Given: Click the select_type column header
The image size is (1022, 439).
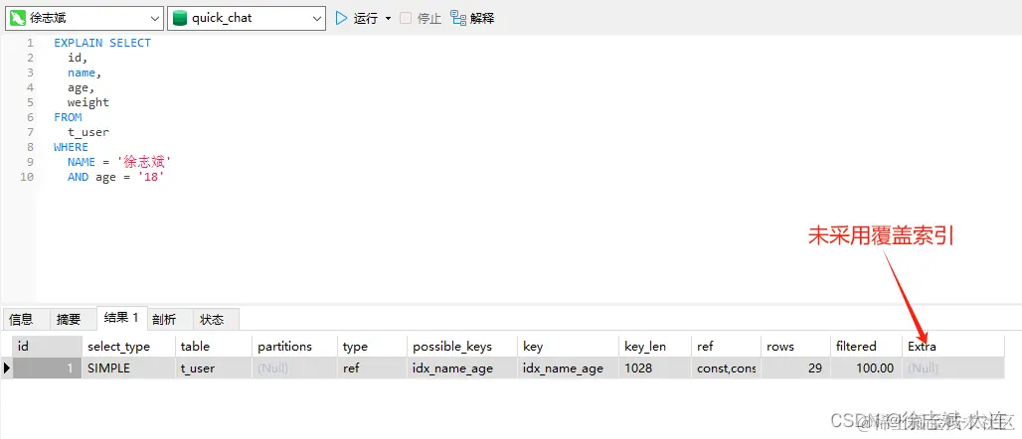Looking at the screenshot, I should [128, 347].
